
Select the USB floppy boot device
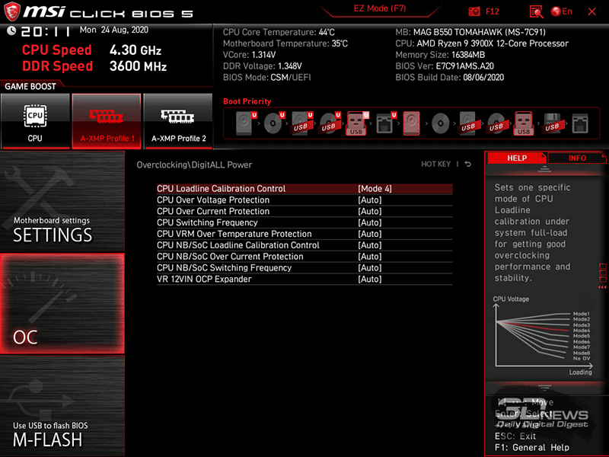tap(553, 123)
